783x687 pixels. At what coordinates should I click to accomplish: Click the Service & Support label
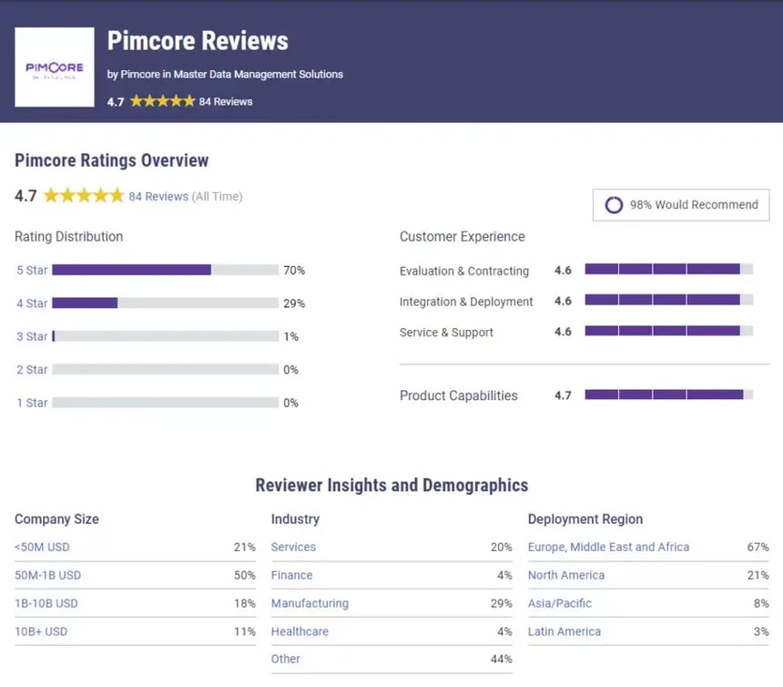click(x=446, y=333)
